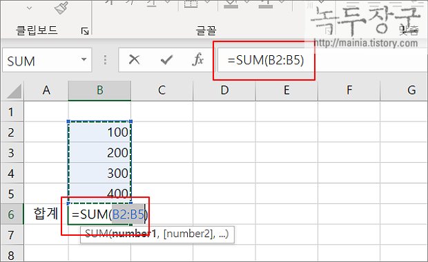Screen dimensions: 428x262
Task: Select row 2 header
Action: point(12,132)
